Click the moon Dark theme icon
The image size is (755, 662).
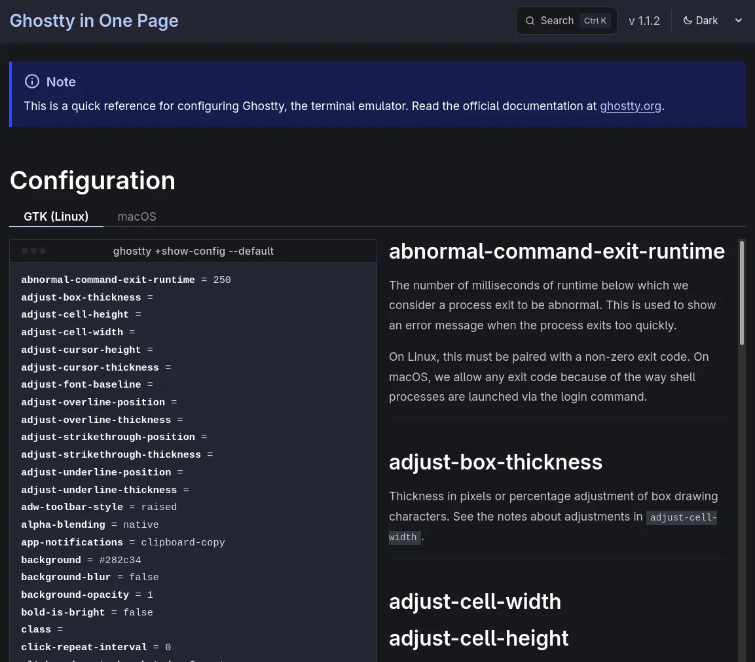tap(688, 21)
